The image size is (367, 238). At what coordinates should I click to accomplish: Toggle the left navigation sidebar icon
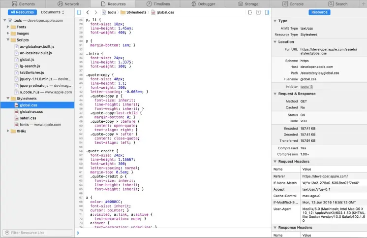click(x=79, y=12)
